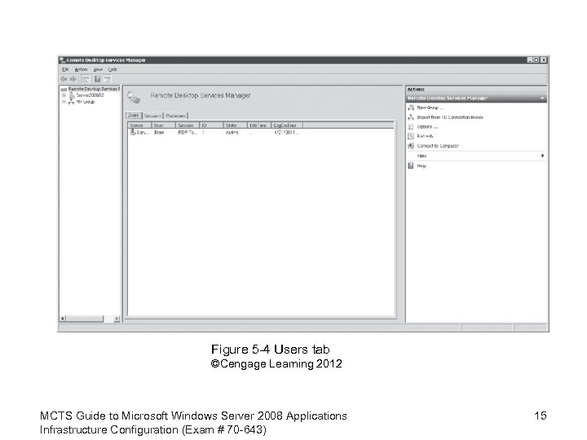
Task: Click the Help icon in Actions pane
Action: point(411,165)
